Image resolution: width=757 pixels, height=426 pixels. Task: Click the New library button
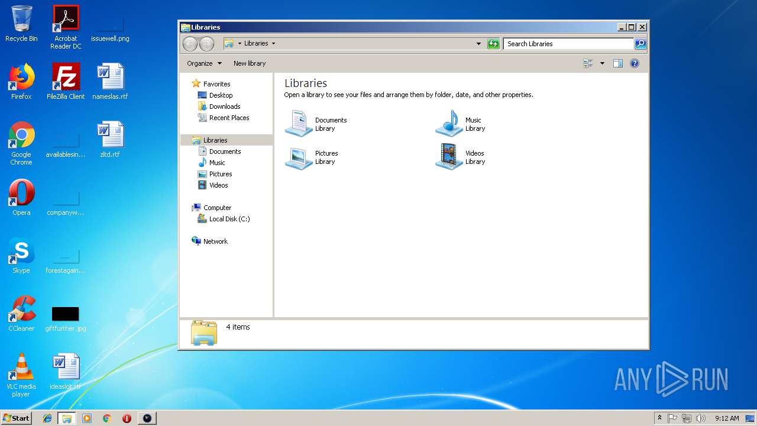[x=250, y=63]
